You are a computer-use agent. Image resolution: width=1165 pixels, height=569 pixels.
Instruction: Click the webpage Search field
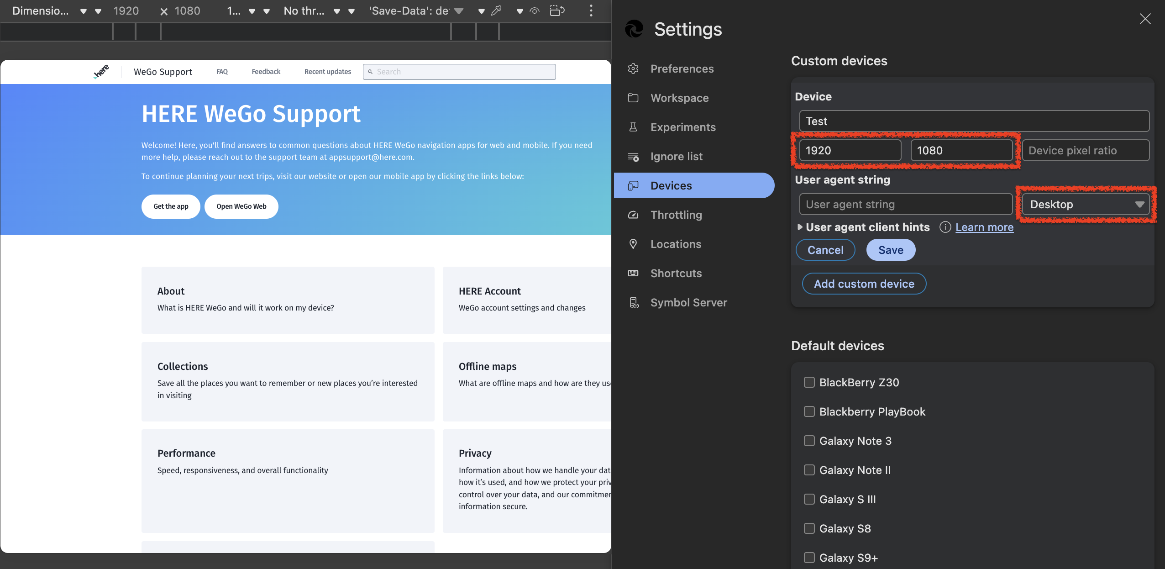[x=459, y=72]
